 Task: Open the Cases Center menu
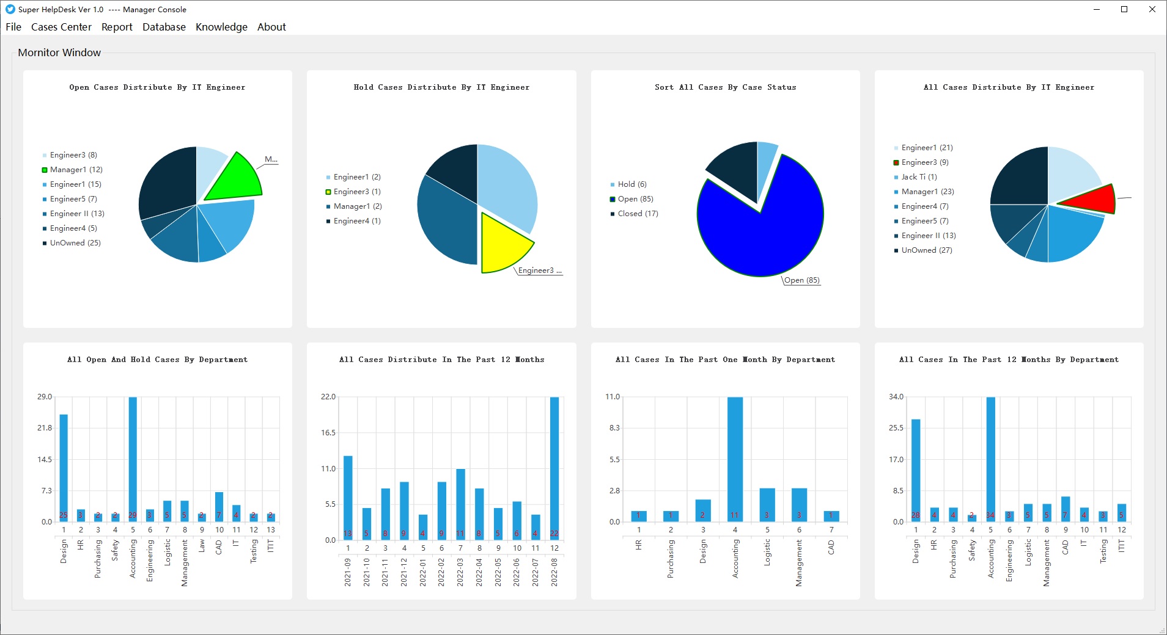click(61, 27)
